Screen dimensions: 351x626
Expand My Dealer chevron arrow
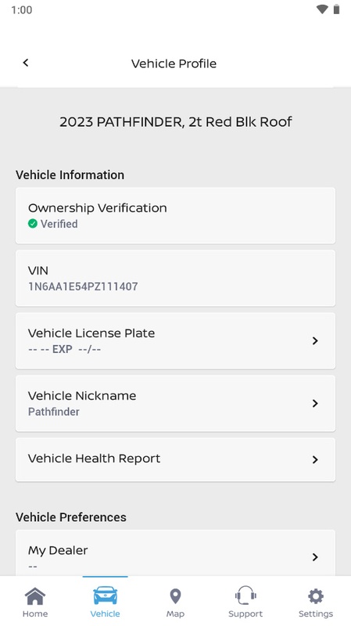[315, 557]
